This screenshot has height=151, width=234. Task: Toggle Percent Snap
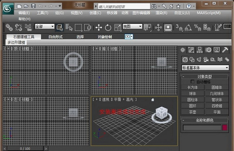tap(197, 27)
